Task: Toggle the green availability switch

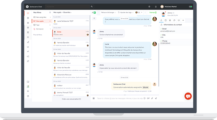Action: tap(191, 7)
